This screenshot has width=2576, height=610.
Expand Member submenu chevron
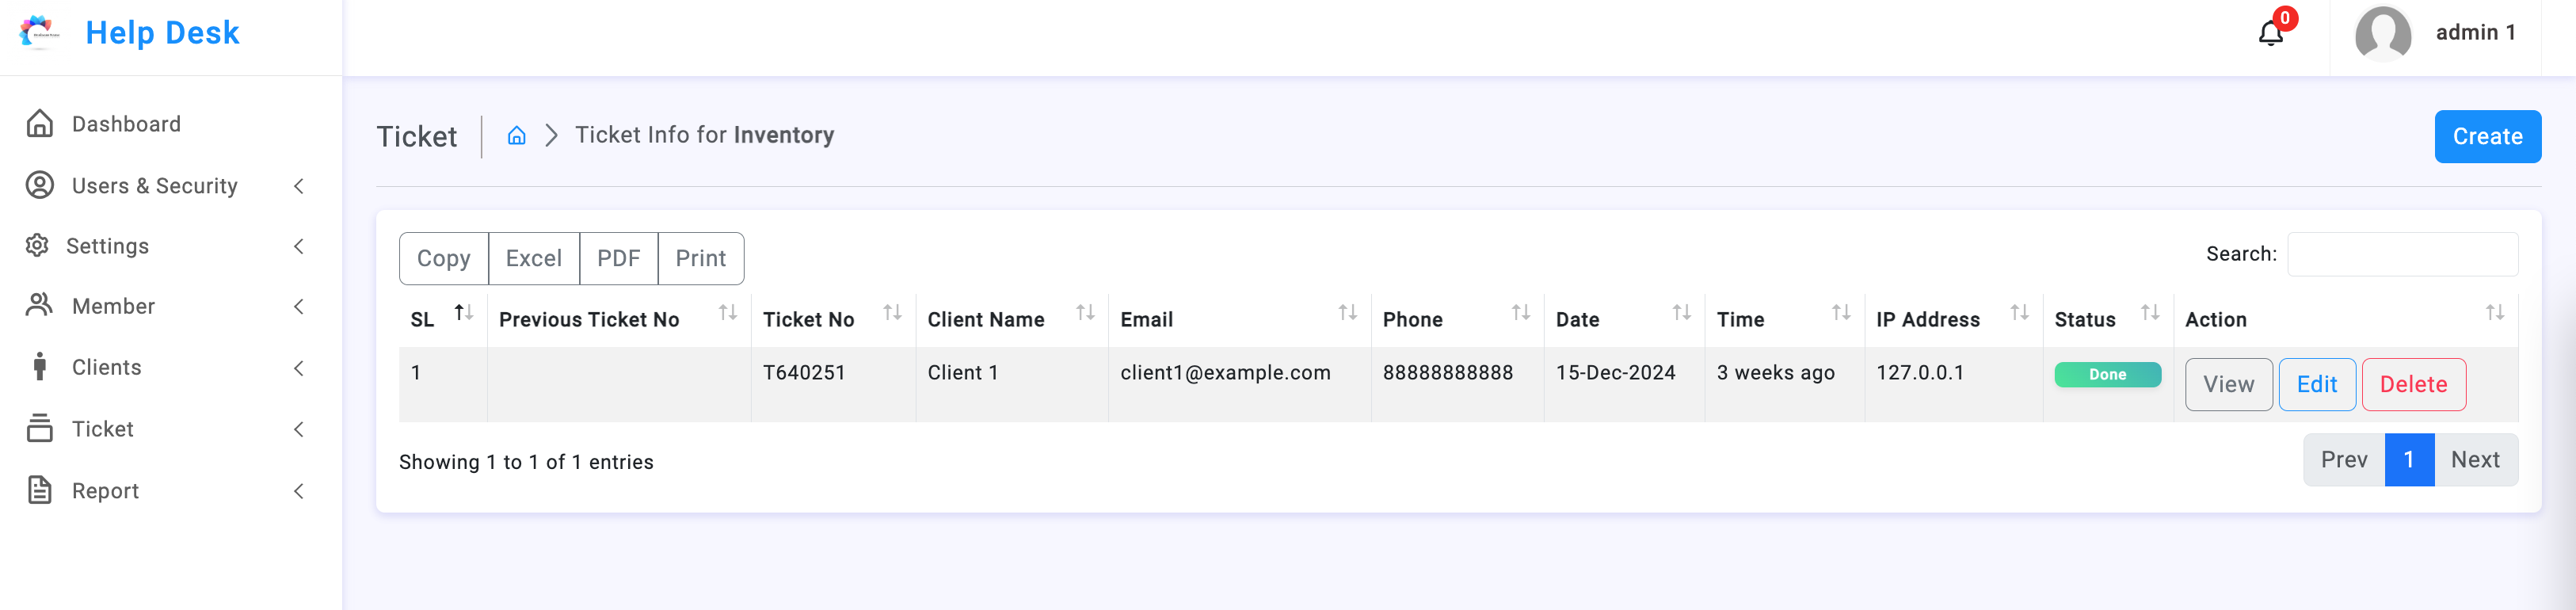[298, 306]
